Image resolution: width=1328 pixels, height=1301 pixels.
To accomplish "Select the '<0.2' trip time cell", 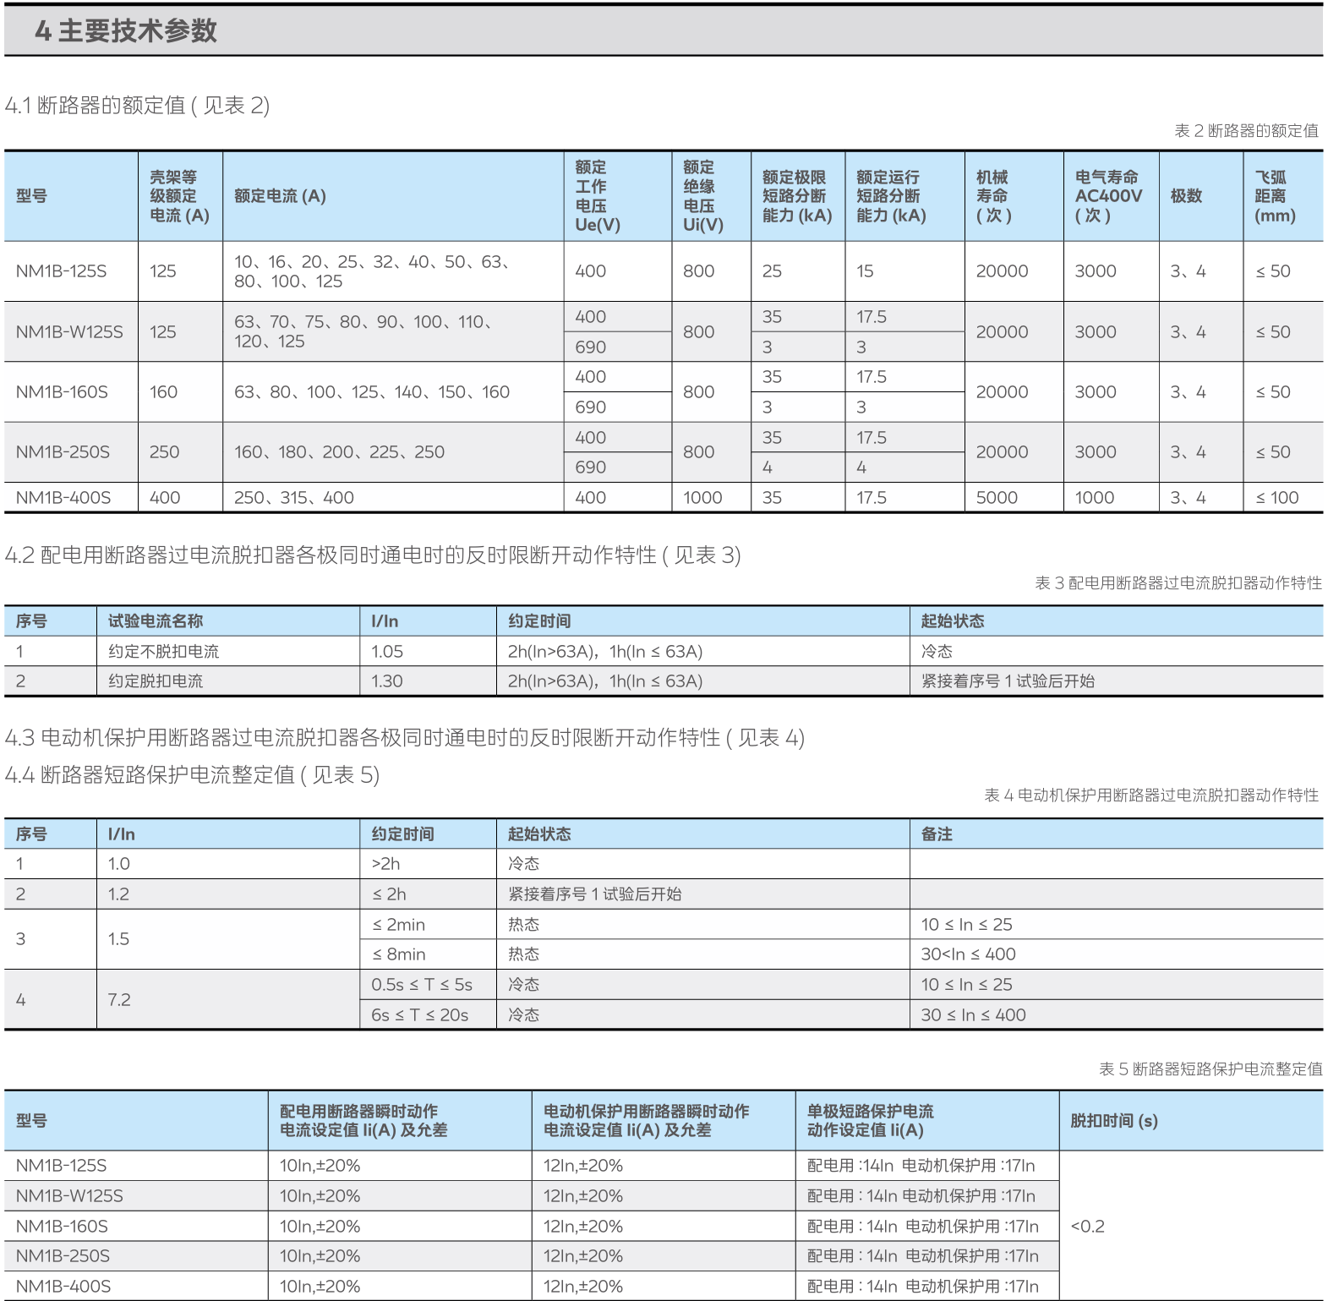I will point(1087,1227).
